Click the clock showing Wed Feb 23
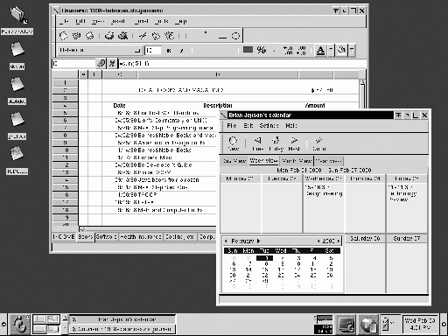Viewport: 448px width, 336px height. (x=420, y=324)
